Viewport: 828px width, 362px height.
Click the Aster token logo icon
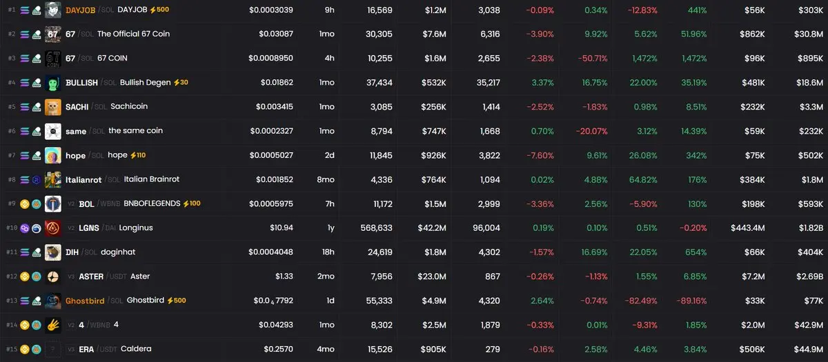tap(52, 276)
